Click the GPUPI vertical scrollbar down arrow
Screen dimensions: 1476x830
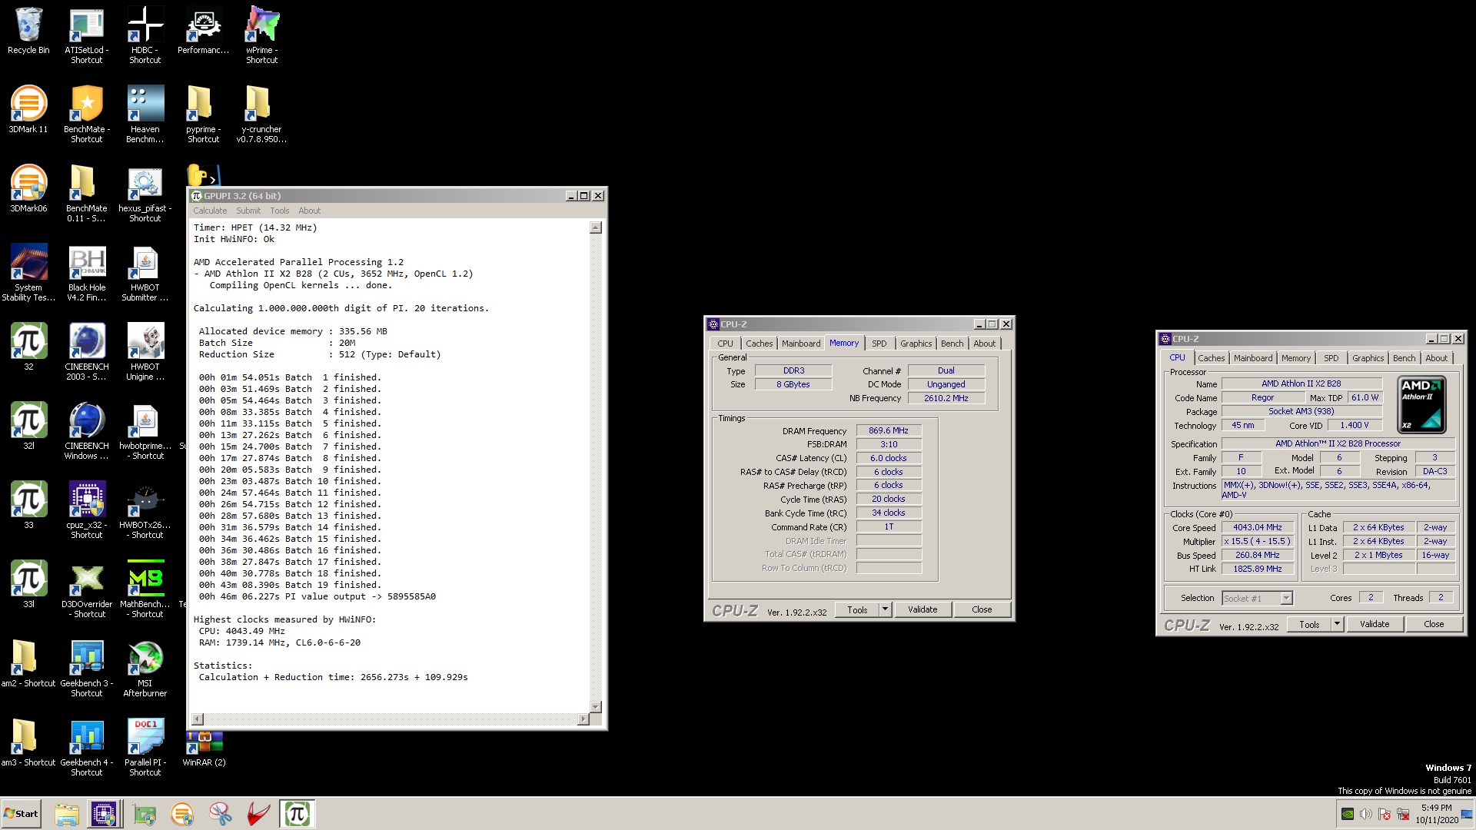(595, 706)
